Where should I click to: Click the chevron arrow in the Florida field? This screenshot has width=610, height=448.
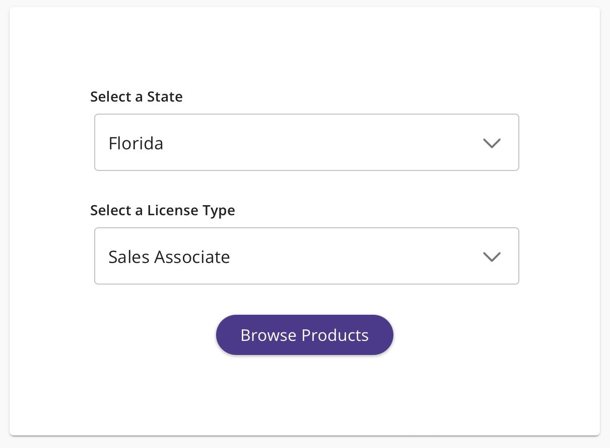[492, 143]
